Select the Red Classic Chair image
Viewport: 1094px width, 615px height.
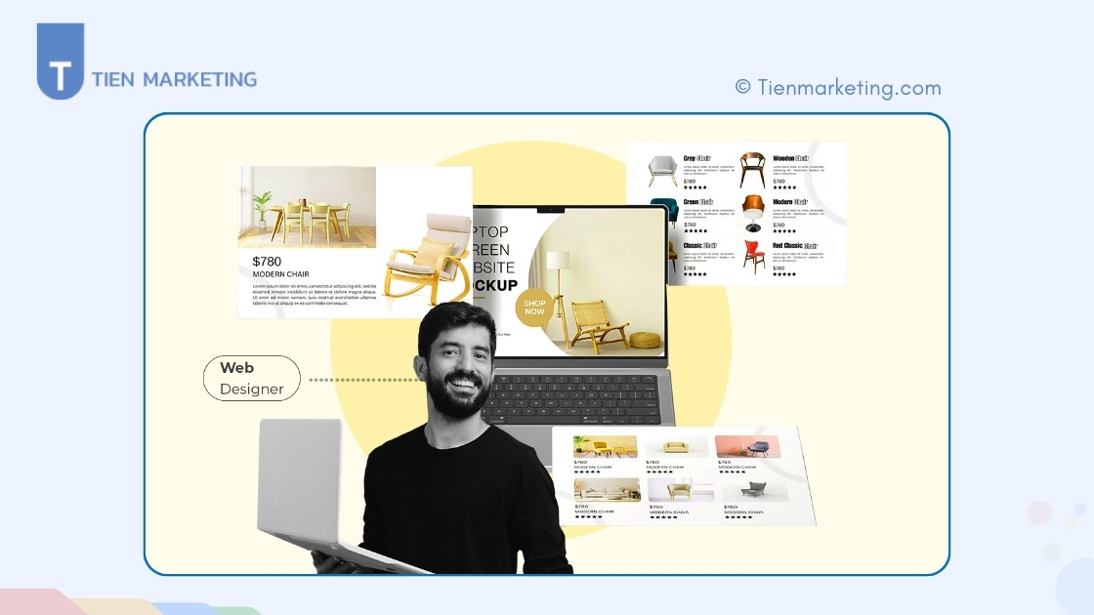point(752,257)
